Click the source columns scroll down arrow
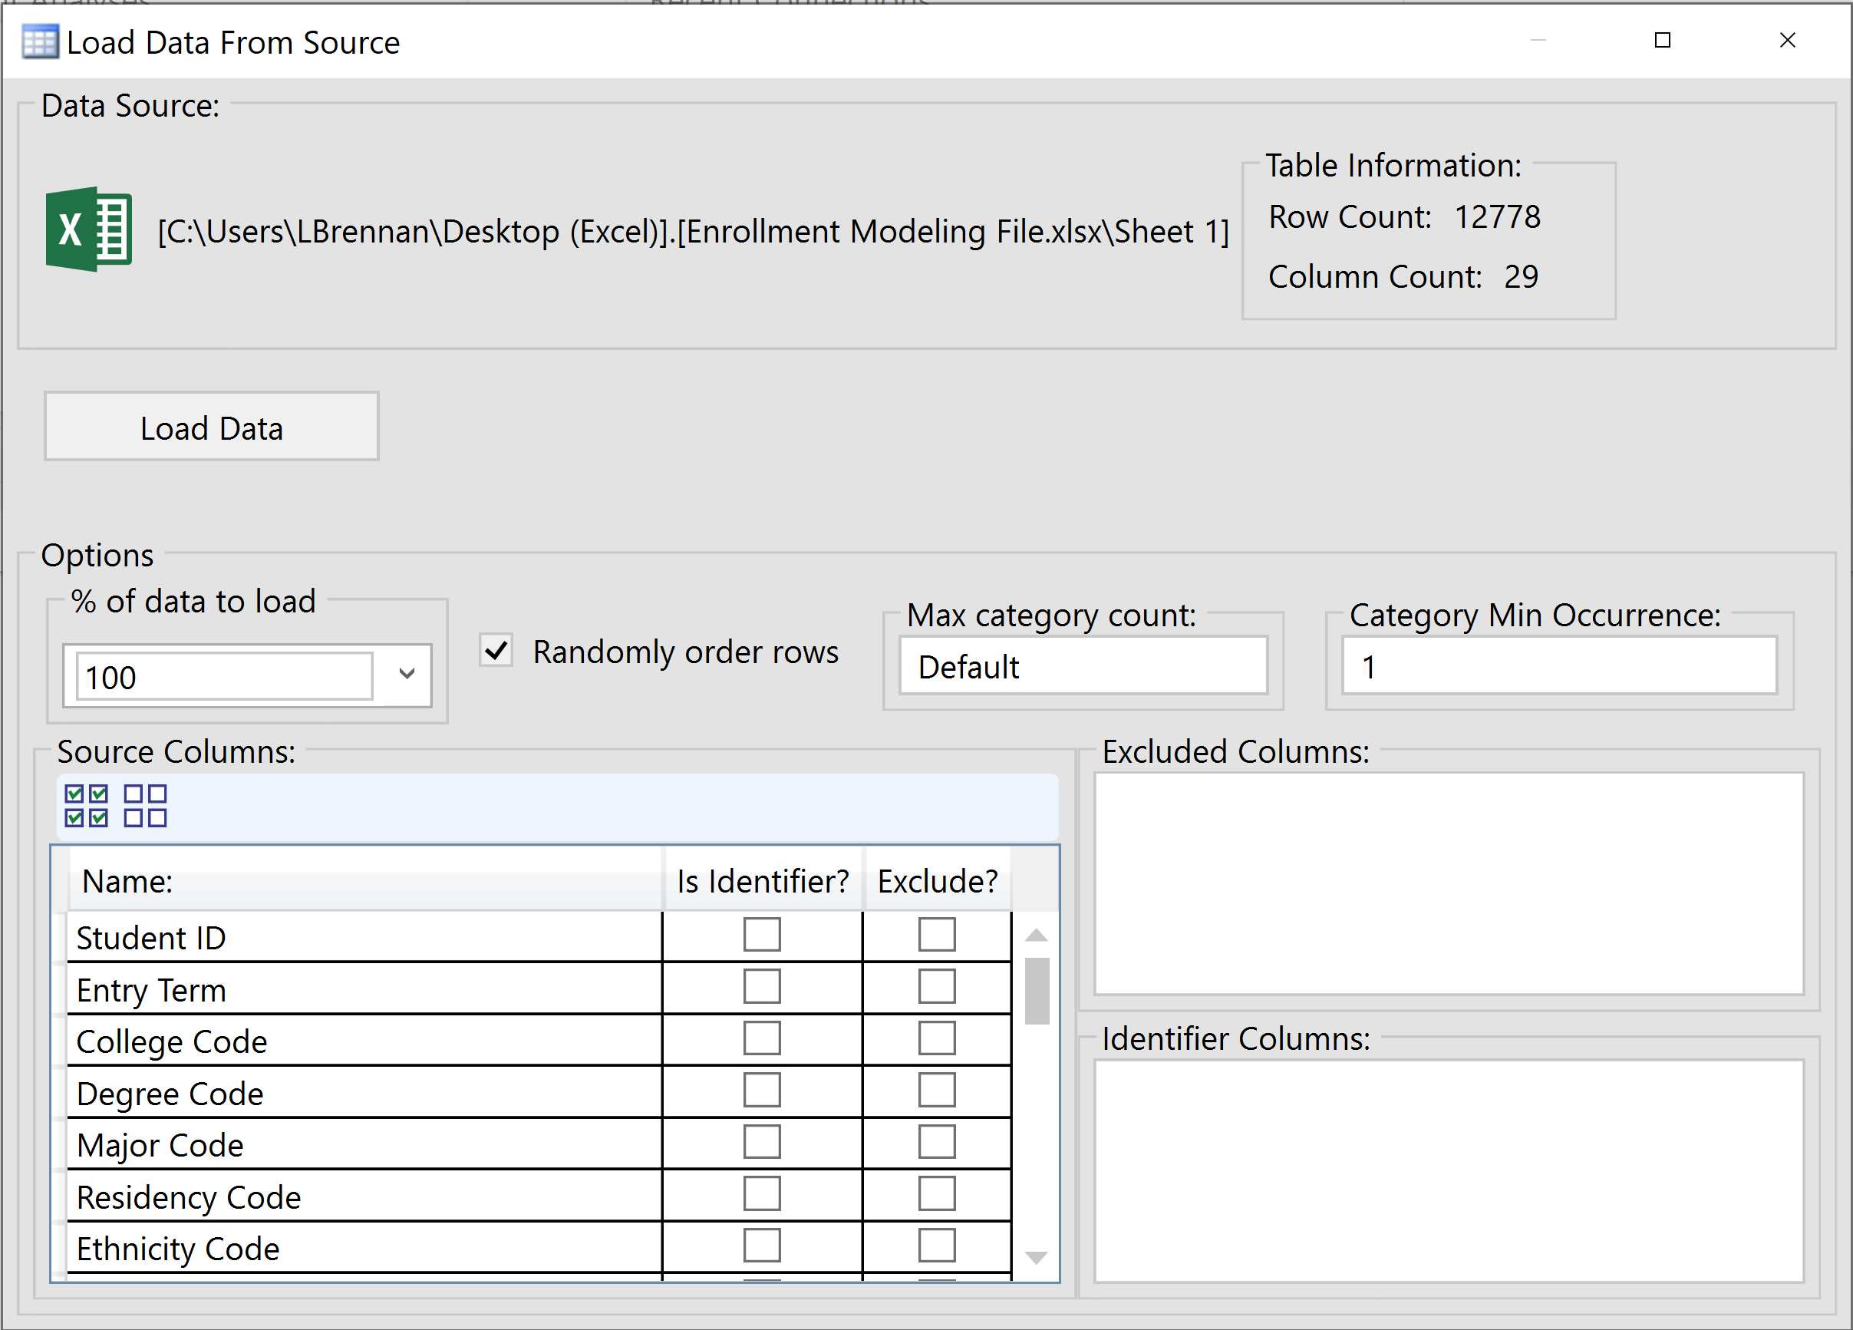The height and width of the screenshot is (1330, 1853). (1036, 1257)
